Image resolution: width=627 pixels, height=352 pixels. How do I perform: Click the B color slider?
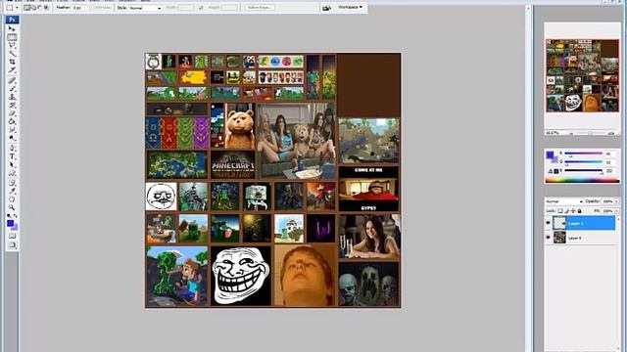coord(583,171)
